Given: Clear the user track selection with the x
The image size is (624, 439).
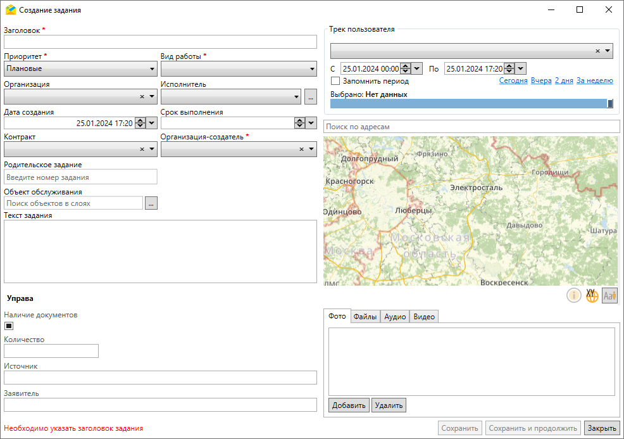Looking at the screenshot, I should (597, 51).
